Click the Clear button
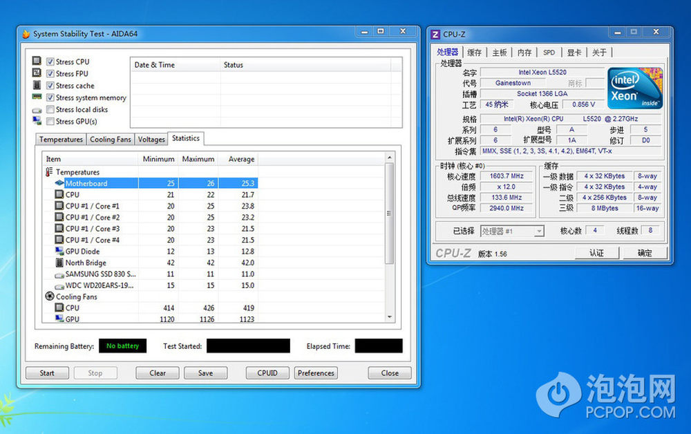Viewport: 691px width, 434px height. [x=158, y=373]
